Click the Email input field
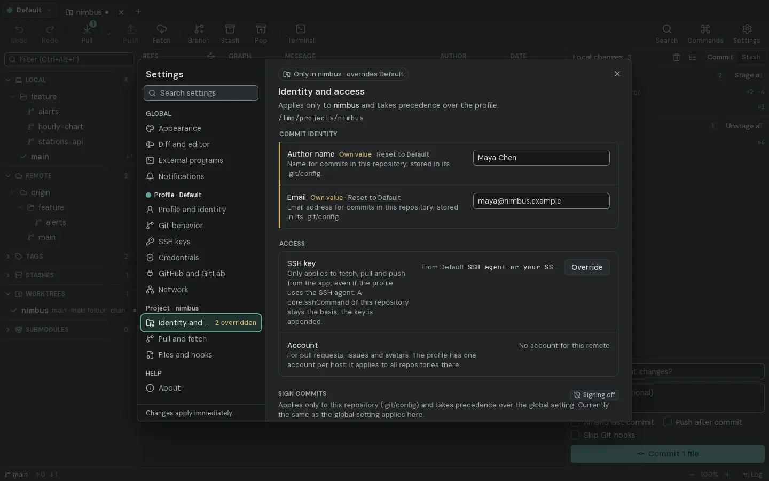This screenshot has width=769, height=481. pos(541,201)
